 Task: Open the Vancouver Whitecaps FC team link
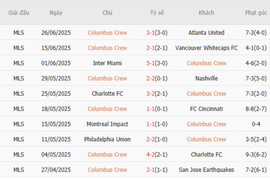pos(206,48)
